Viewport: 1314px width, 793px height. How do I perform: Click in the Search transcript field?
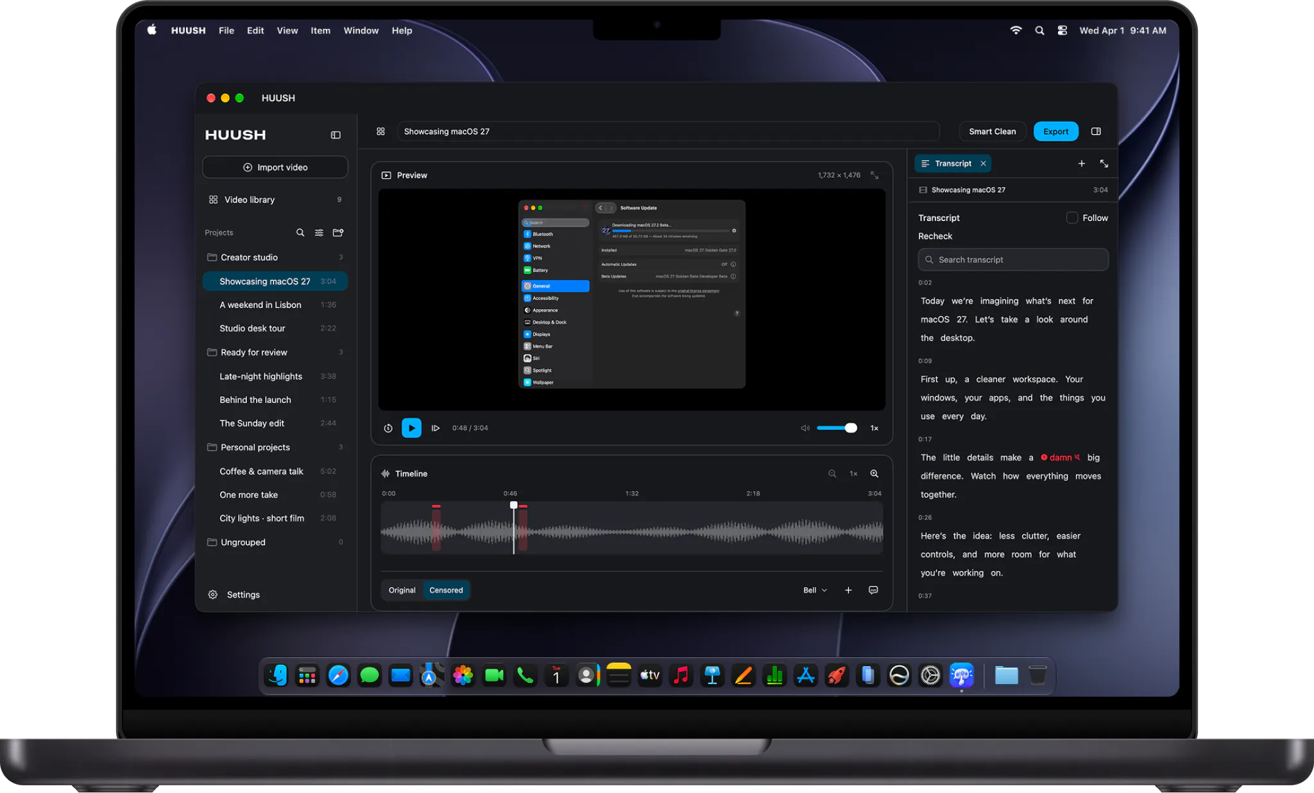pos(1013,260)
